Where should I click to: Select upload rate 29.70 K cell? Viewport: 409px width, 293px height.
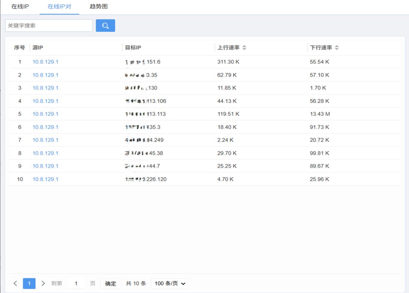tap(227, 153)
